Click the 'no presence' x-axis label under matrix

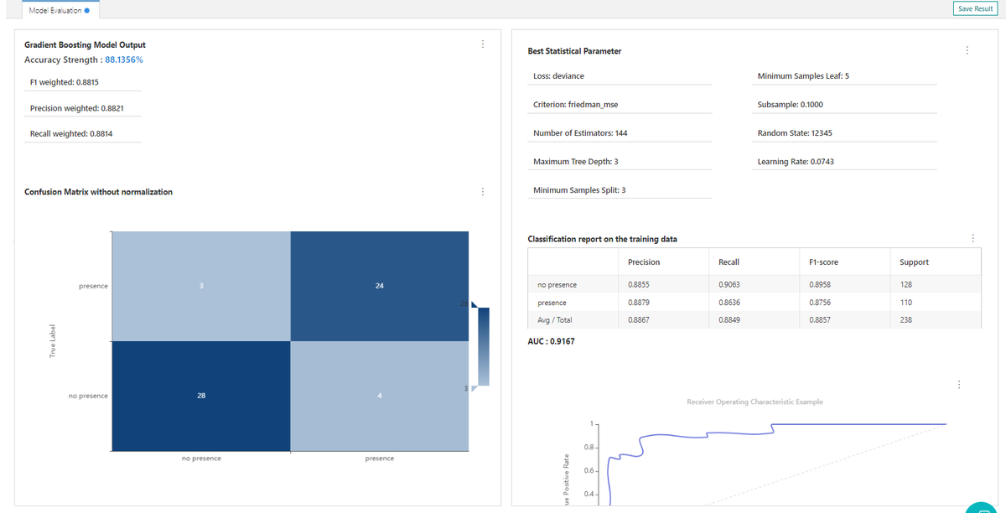pos(201,459)
